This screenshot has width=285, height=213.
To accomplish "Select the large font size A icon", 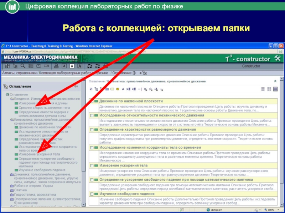I will (x=80, y=66).
